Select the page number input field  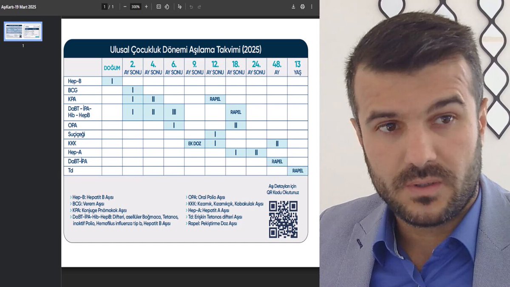coord(104,7)
